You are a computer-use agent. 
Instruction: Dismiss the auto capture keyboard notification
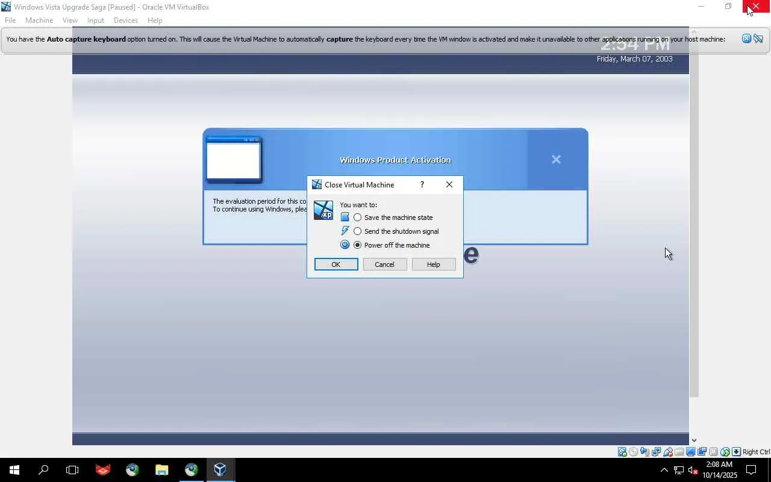pos(746,39)
